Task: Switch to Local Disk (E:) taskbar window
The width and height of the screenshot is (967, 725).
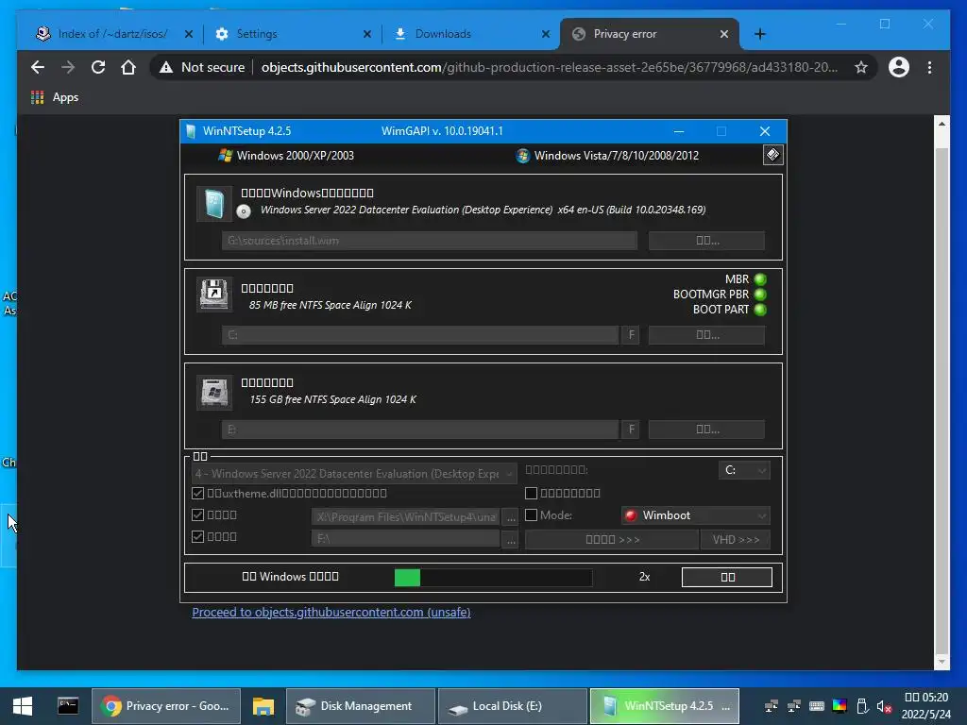Action: point(512,706)
